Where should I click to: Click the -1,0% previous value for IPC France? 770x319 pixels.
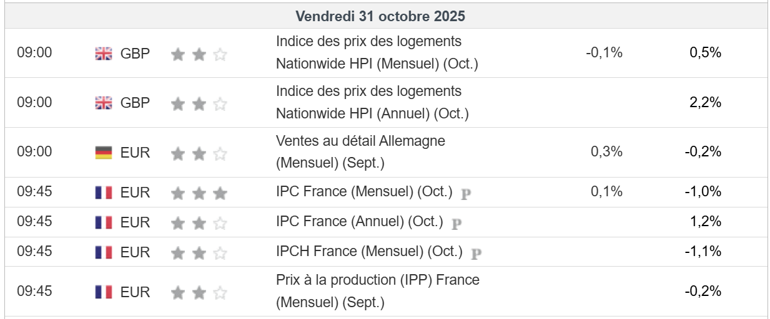point(703,192)
